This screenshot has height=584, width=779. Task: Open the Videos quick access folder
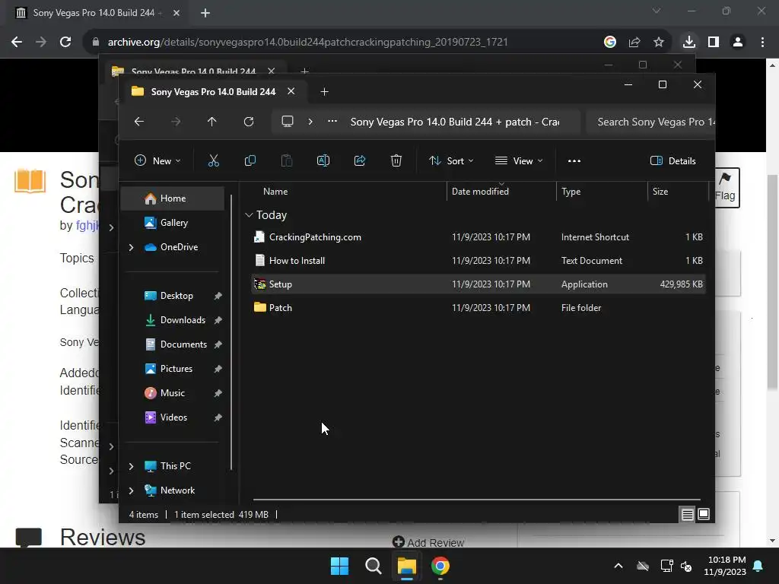tap(173, 417)
